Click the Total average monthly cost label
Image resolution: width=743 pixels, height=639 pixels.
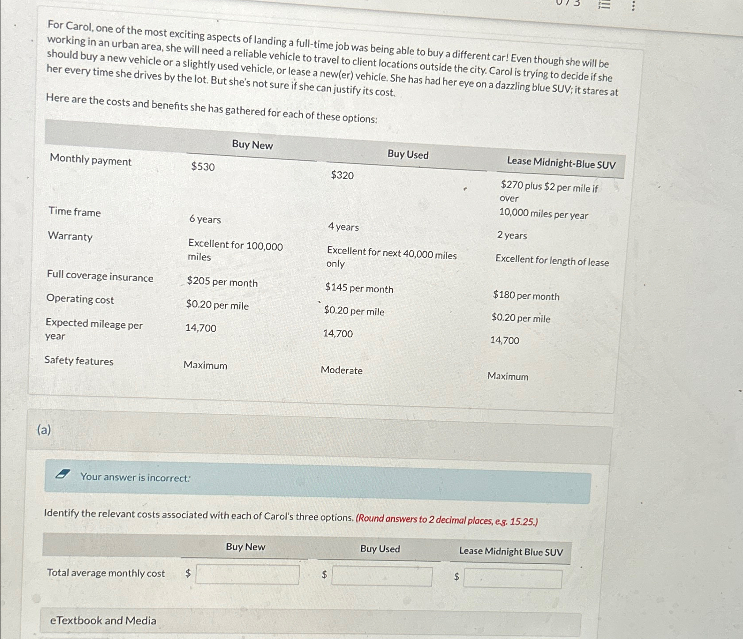point(106,573)
